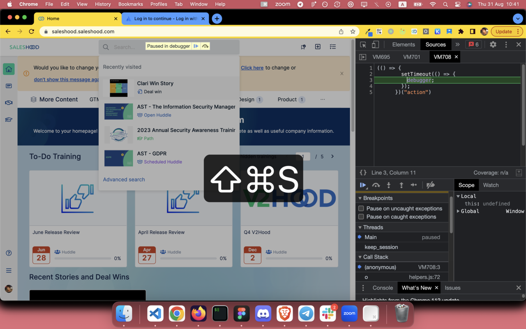Click the SalesHood search field
526x329 pixels.
click(x=169, y=47)
